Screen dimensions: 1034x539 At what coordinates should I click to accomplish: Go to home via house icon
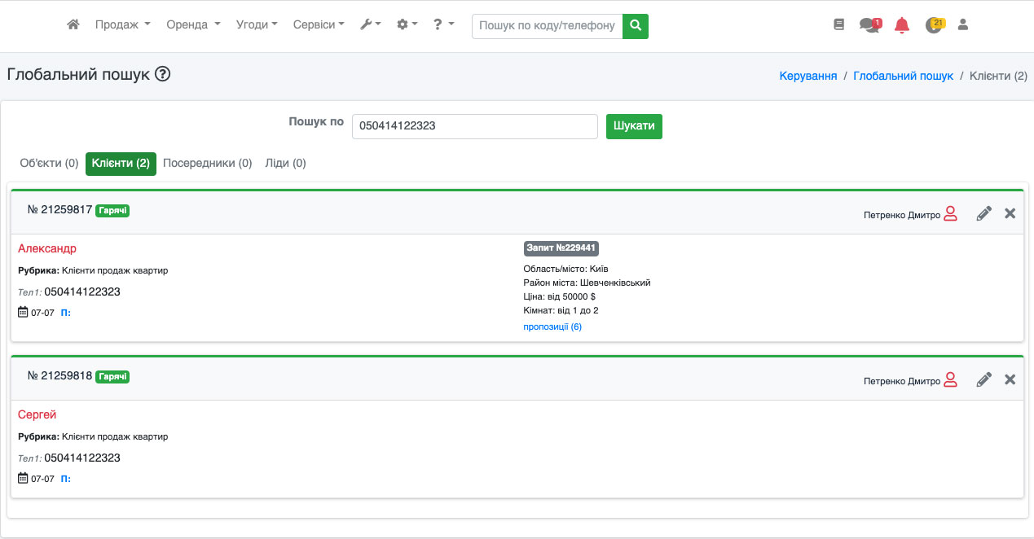tap(73, 25)
